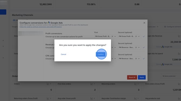The image size is (181, 101).
Task: Expand chevron on the Orders card
Action: point(51,84)
